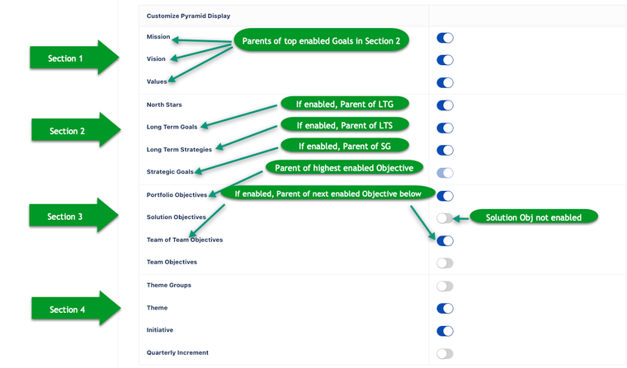The width and height of the screenshot is (627, 368).
Task: Turn off Team of Team Objectives toggle
Action: coord(445,241)
